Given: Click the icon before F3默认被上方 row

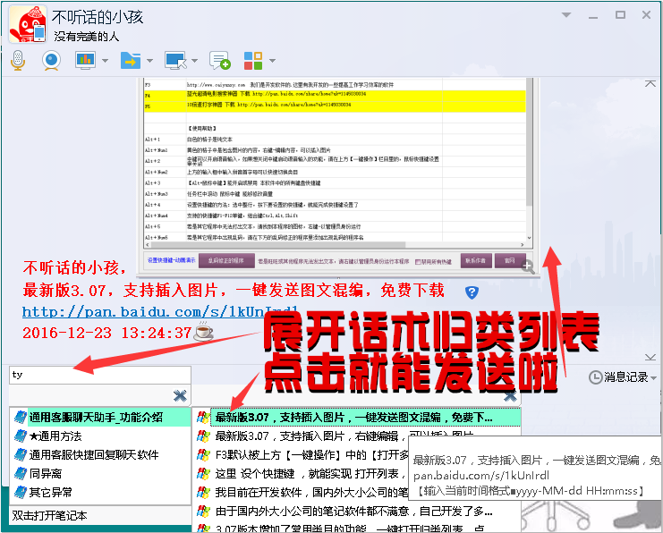Looking at the screenshot, I should [x=203, y=455].
